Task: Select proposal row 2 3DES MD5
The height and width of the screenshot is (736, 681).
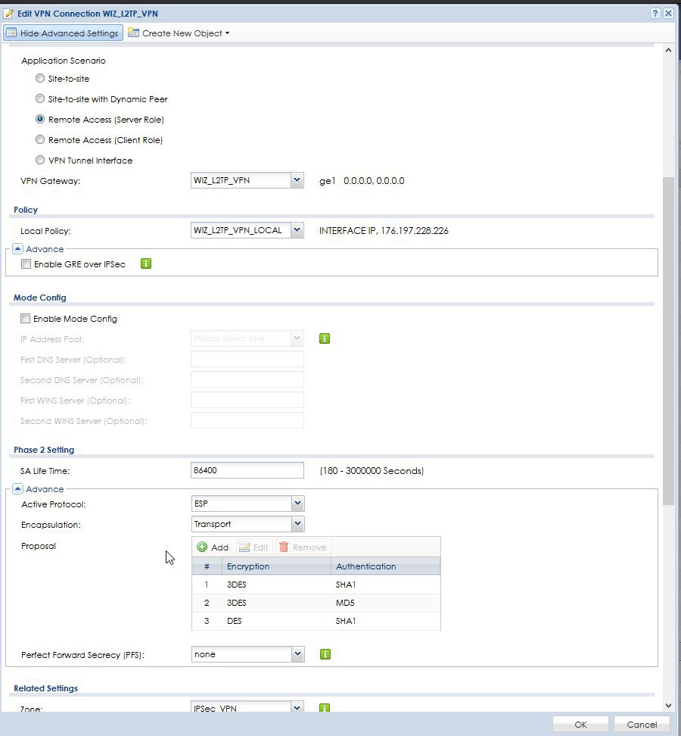Action: 316,603
